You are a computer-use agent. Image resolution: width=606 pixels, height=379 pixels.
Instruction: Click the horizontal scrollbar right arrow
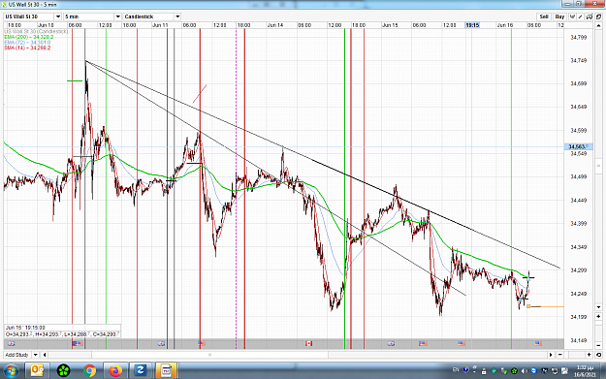coord(551,355)
